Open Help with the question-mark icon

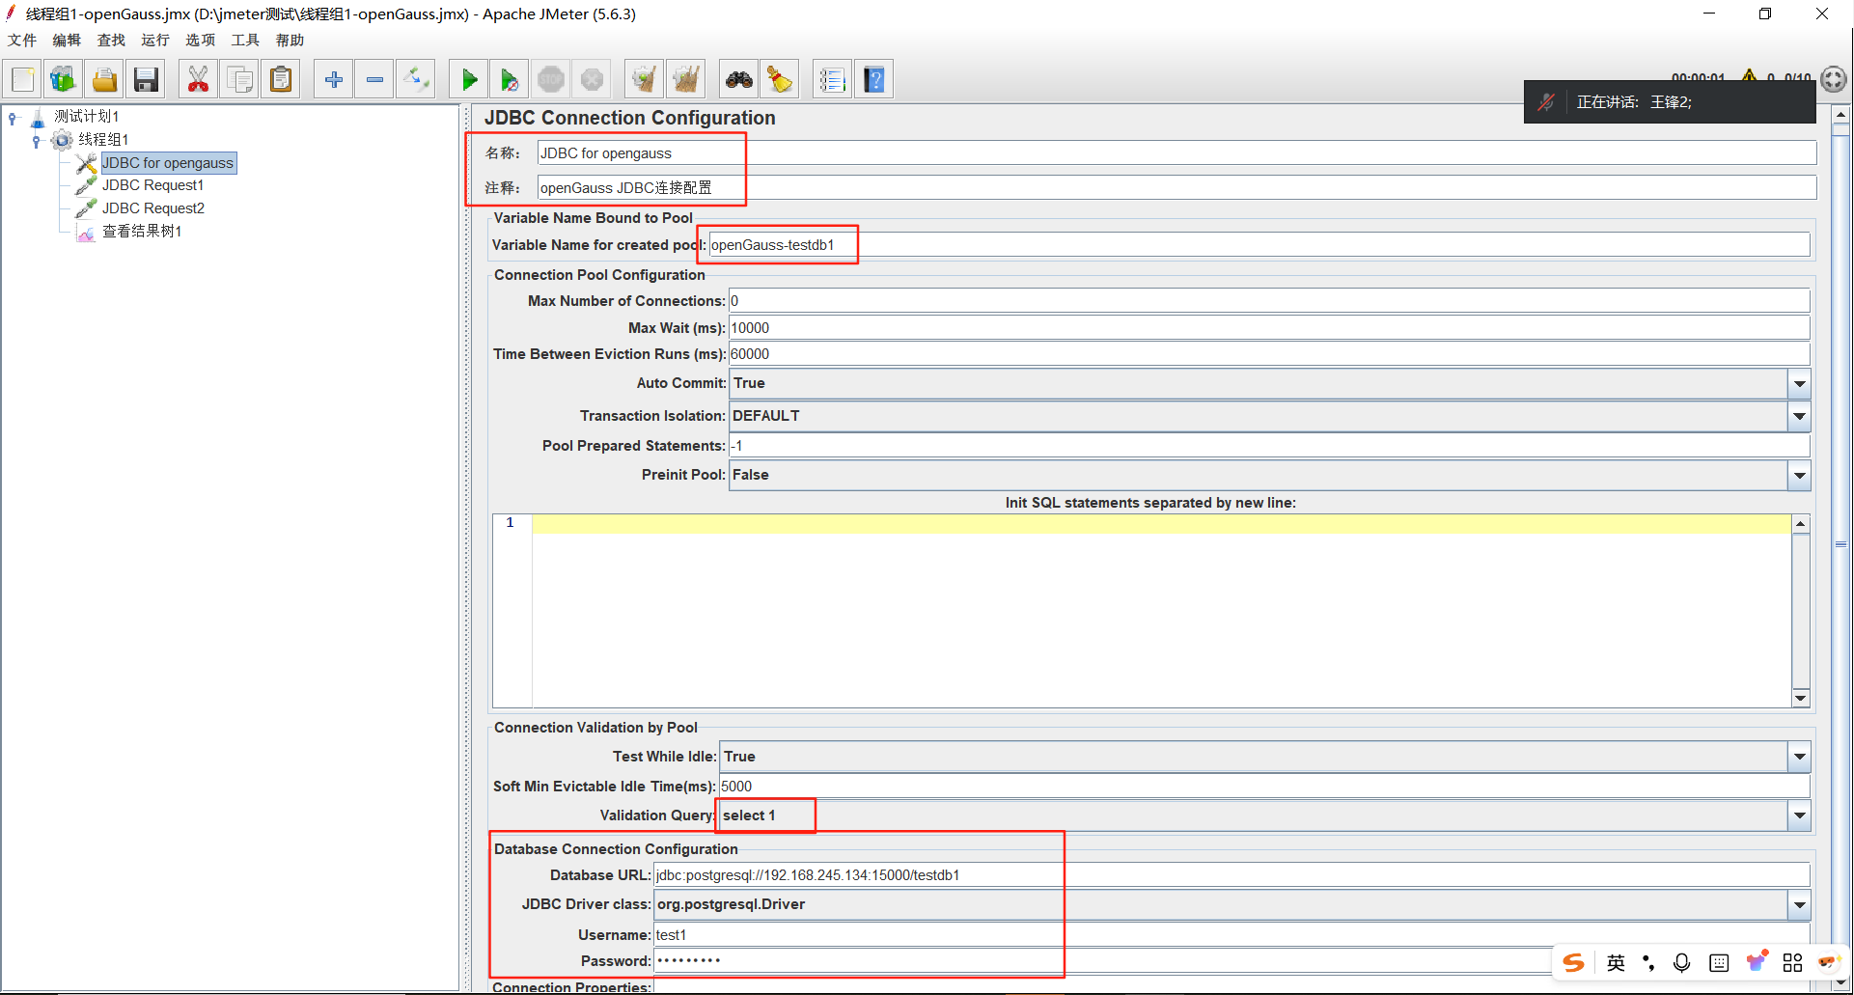coord(873,79)
